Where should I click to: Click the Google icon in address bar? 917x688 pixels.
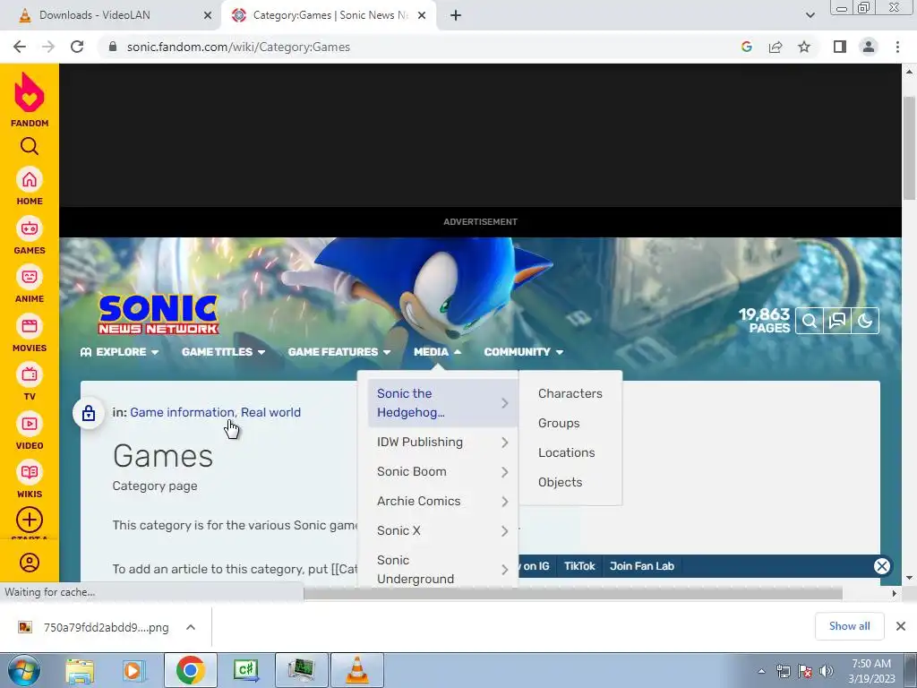coord(746,47)
